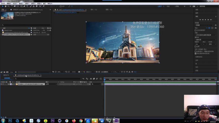This screenshot has height=123, width=219.
Task: Select the Roto Brush tool
Action: click(40, 6)
